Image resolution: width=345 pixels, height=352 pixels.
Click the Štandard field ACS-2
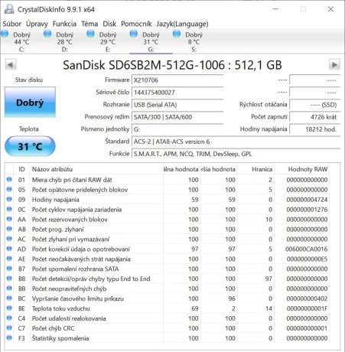click(x=236, y=142)
